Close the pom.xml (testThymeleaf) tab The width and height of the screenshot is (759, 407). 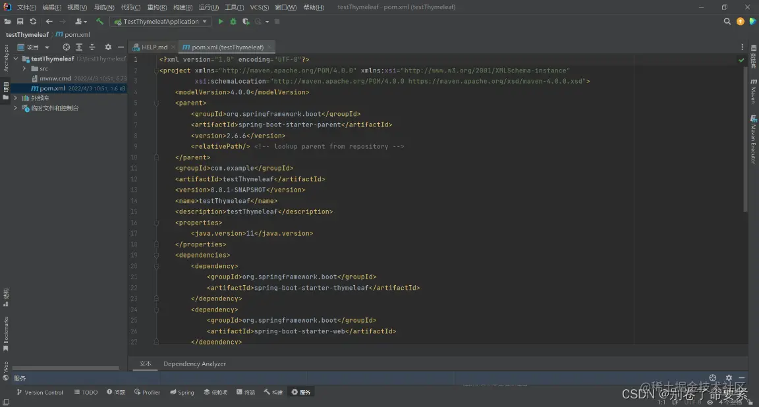click(269, 47)
